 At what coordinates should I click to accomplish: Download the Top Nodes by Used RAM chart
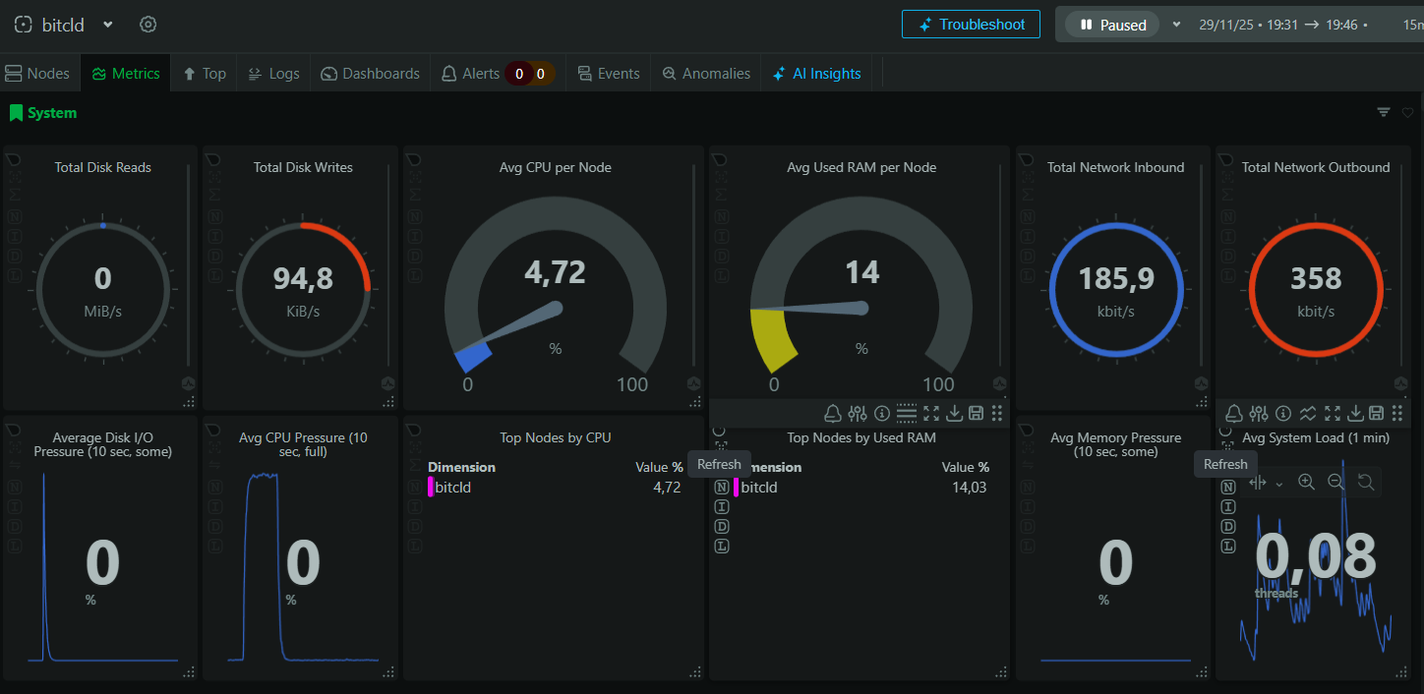tap(953, 413)
